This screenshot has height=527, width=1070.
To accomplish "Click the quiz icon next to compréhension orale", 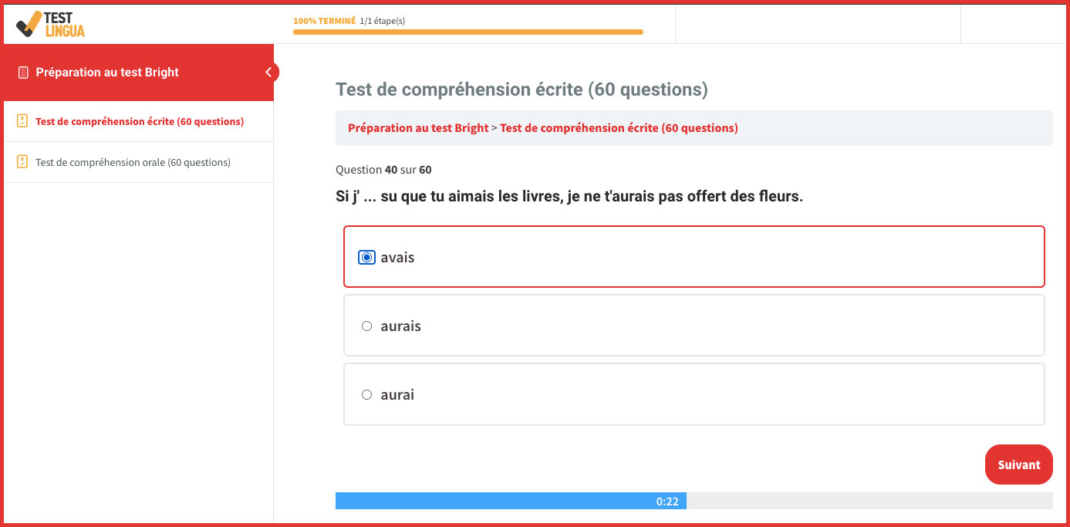I will tap(22, 162).
